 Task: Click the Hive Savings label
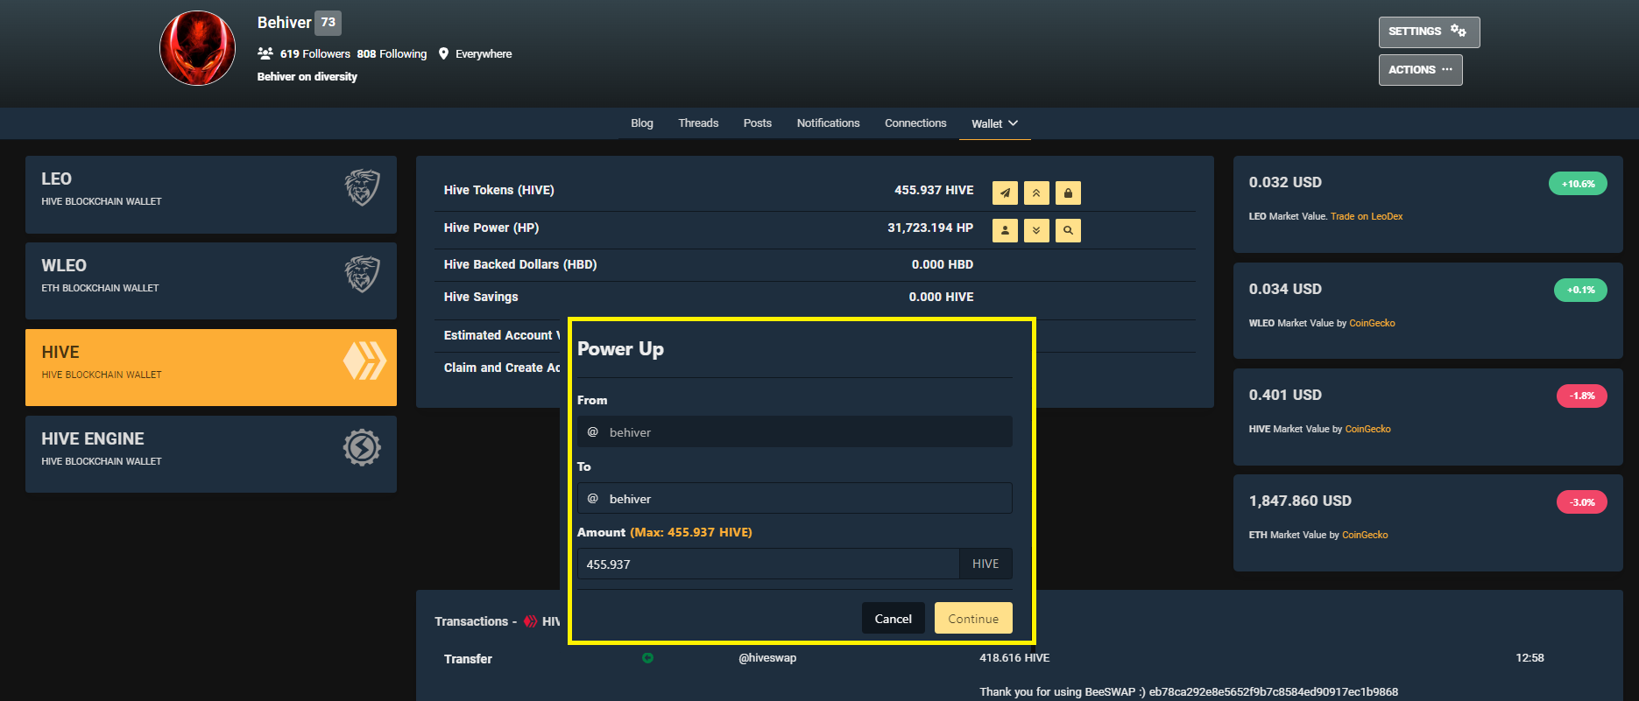(481, 297)
